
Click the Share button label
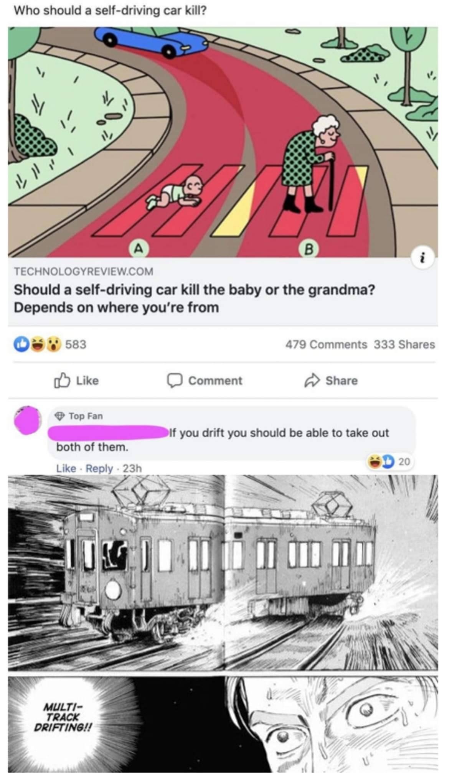pyautogui.click(x=342, y=381)
